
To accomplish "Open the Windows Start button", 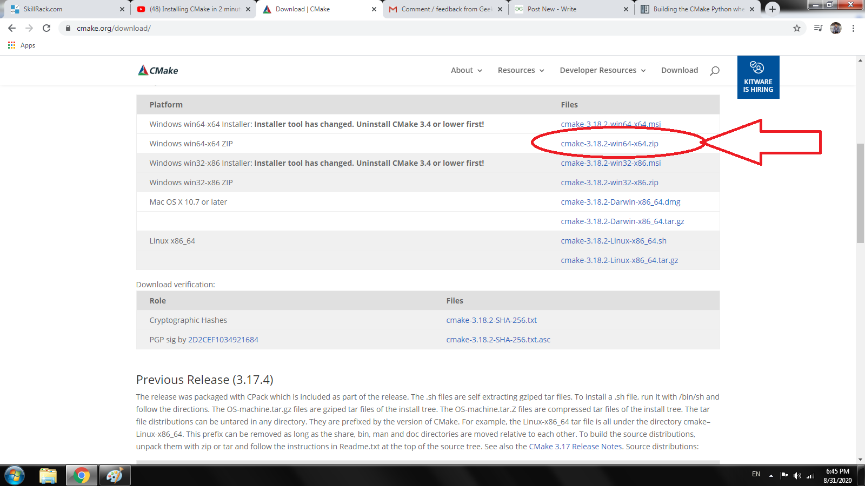I will (15, 476).
